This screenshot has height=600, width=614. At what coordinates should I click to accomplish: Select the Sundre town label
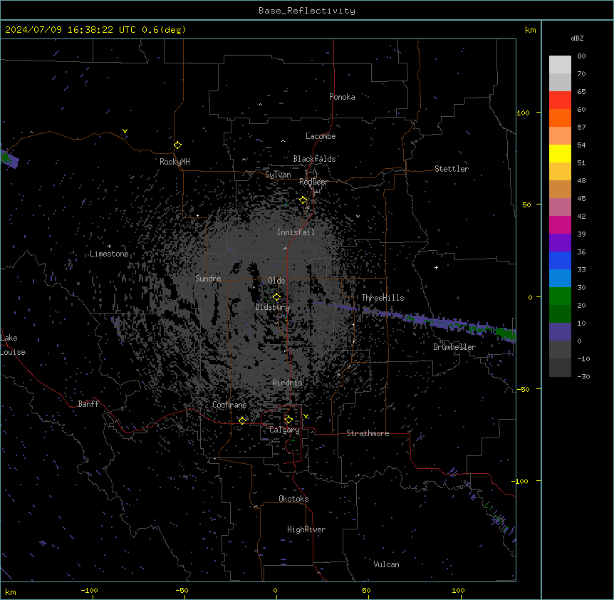tap(208, 279)
